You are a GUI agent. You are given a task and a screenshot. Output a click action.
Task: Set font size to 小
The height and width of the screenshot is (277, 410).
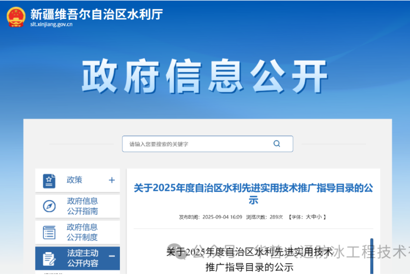pos(319,217)
